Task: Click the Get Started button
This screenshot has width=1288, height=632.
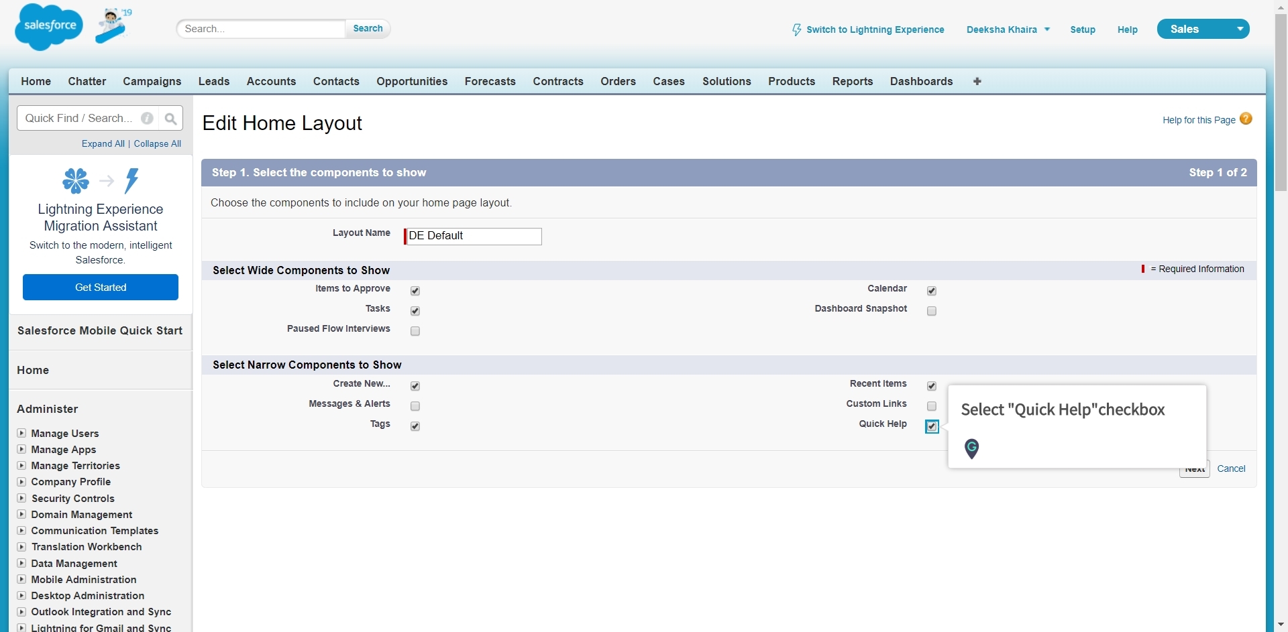Action: point(101,287)
